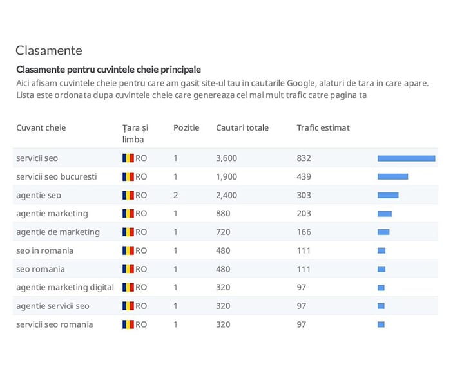
Task: Click the traffic bar for servicii seo
Action: pyautogui.click(x=406, y=158)
